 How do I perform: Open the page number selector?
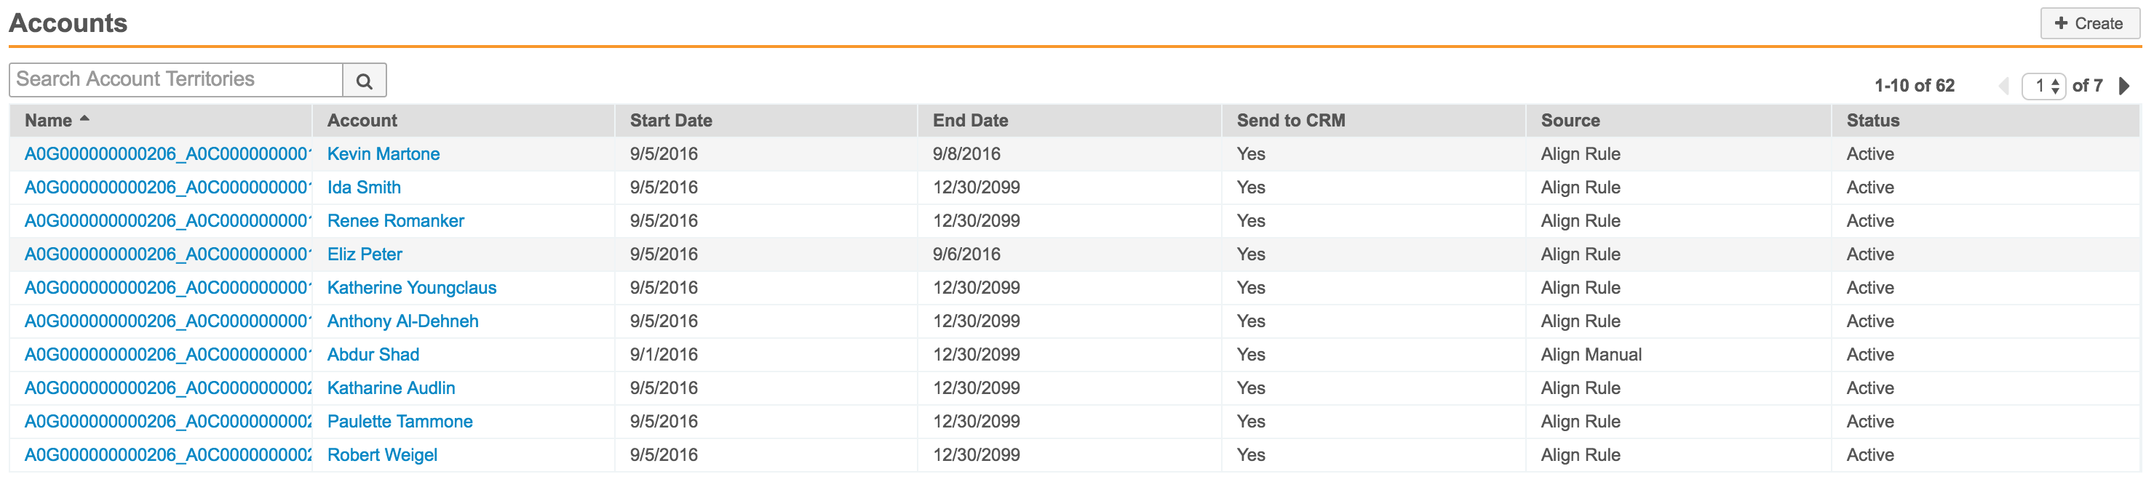point(2043,86)
